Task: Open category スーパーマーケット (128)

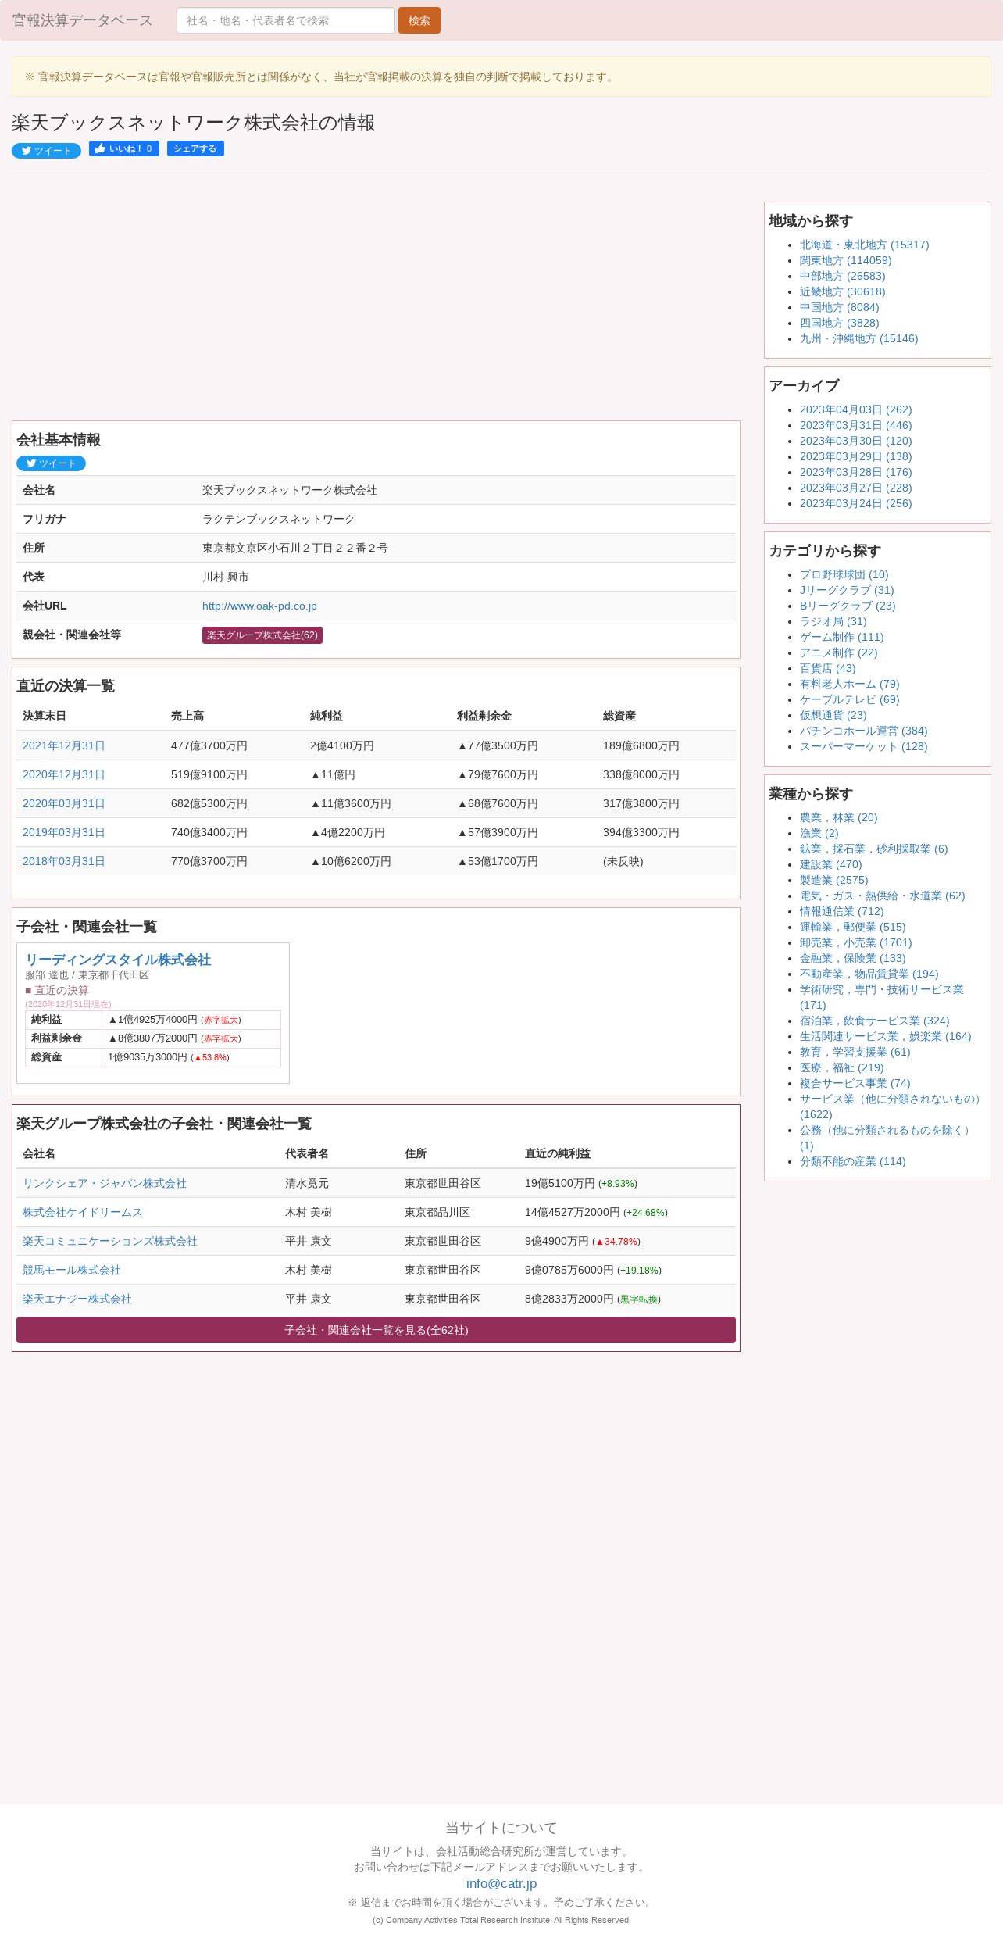Action: pos(863,746)
